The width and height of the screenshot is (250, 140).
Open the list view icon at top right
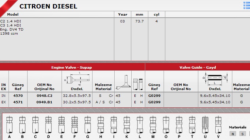(x=247, y=5)
